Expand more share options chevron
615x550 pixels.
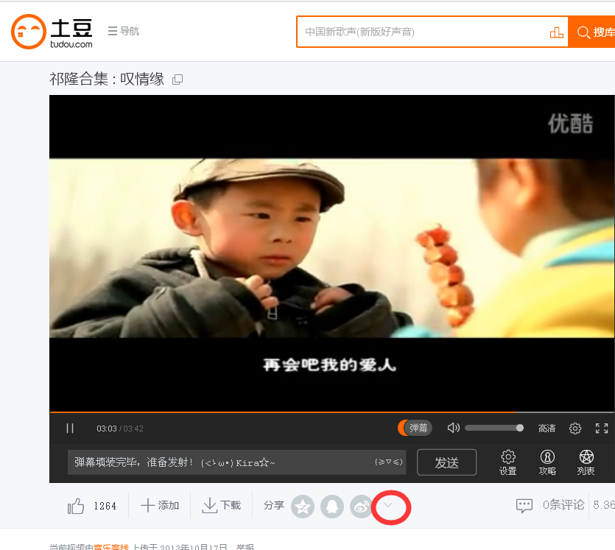coord(388,505)
